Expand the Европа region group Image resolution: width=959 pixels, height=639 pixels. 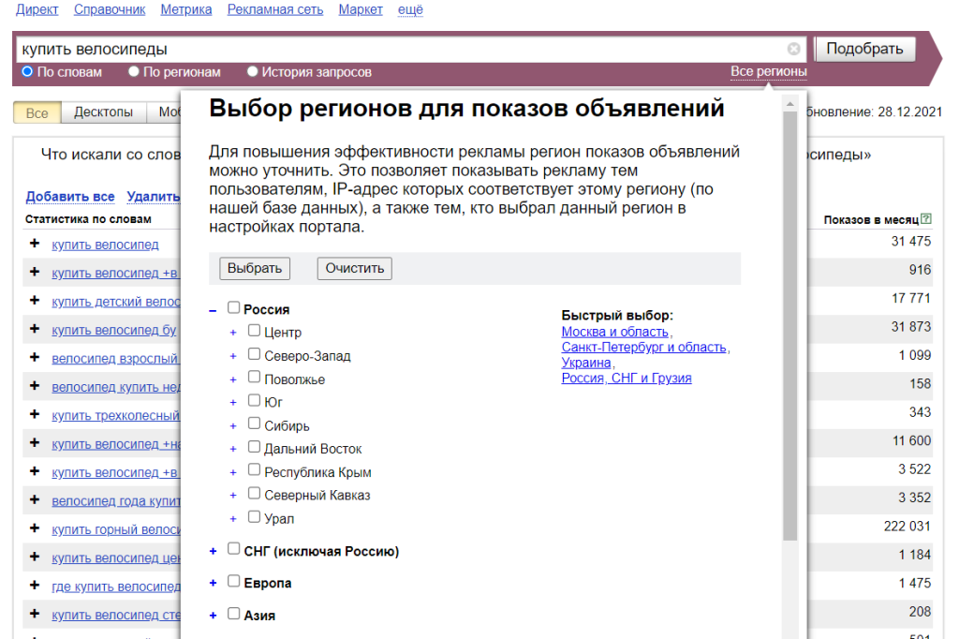214,583
